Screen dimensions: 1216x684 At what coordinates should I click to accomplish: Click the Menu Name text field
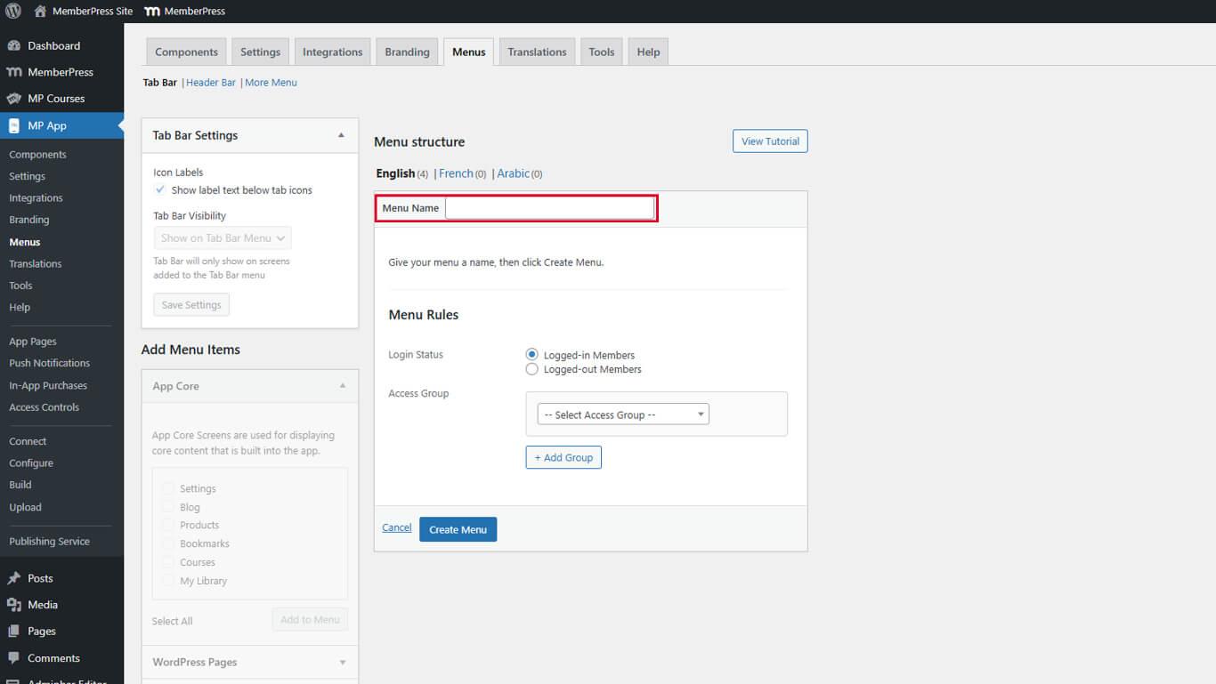[549, 208]
